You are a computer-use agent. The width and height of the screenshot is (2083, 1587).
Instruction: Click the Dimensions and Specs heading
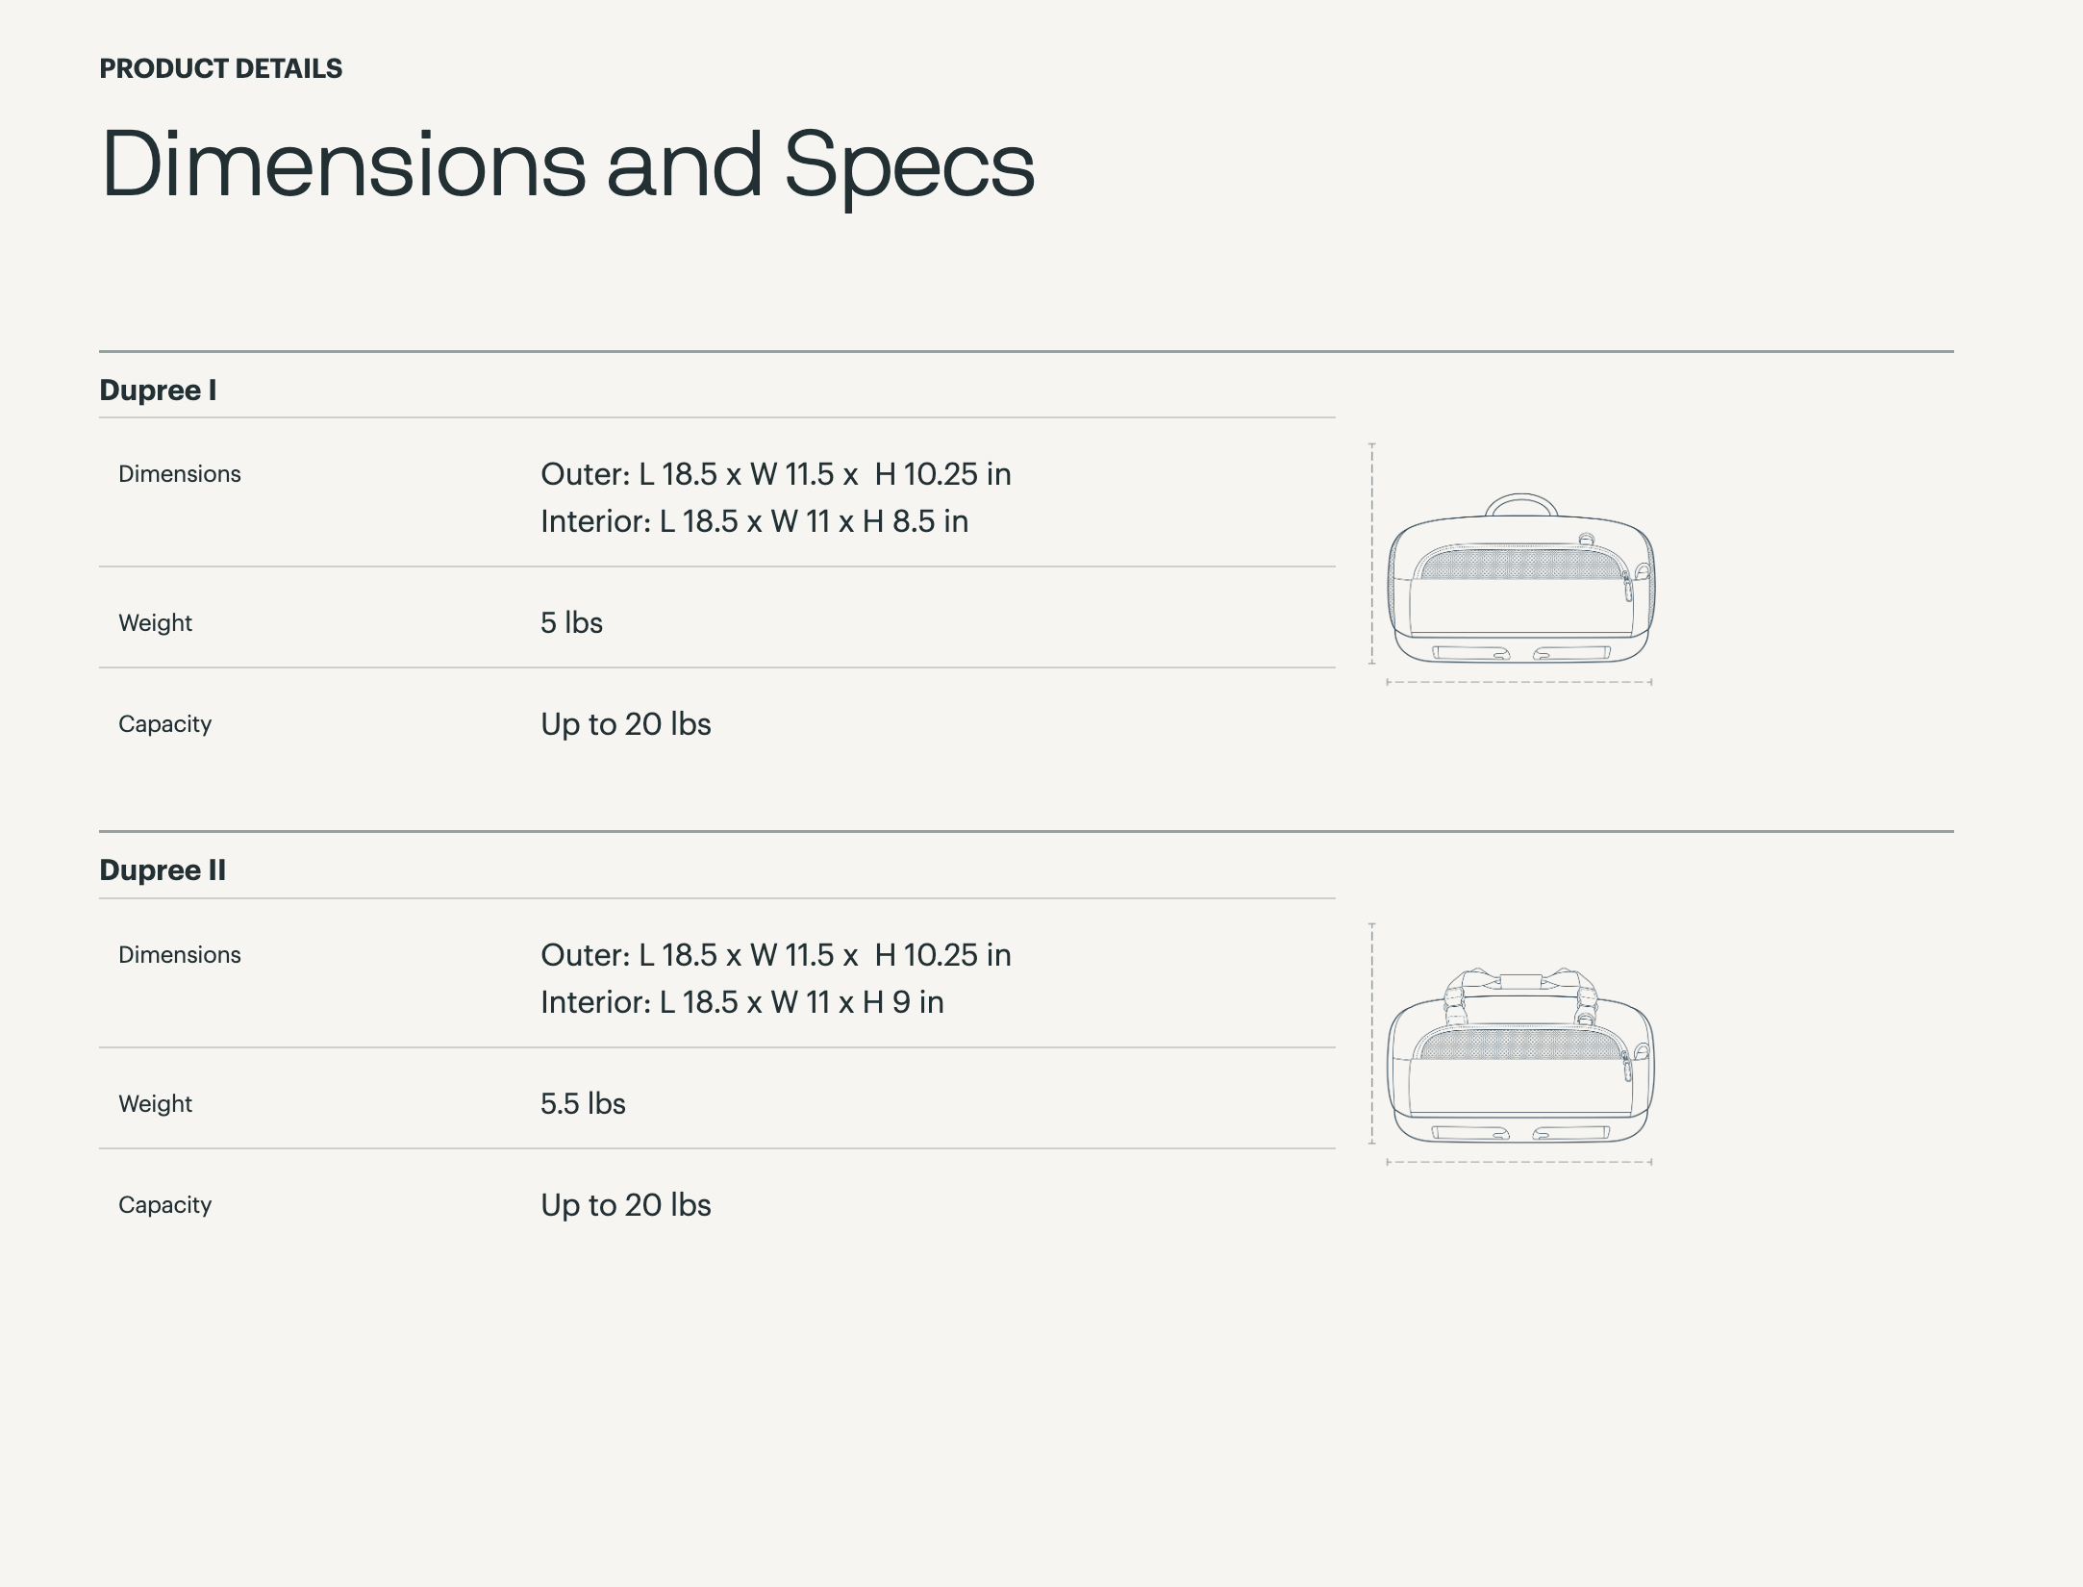[x=567, y=165]
